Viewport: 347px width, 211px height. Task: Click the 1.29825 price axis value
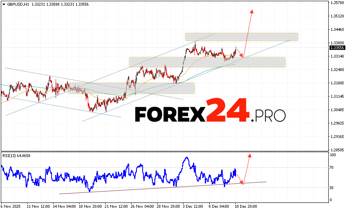pos(338,123)
